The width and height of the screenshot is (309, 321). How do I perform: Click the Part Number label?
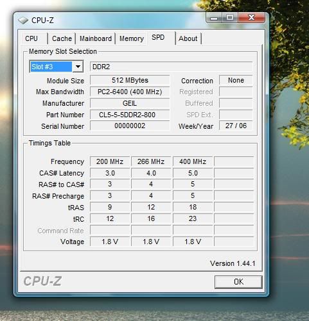tap(66, 115)
